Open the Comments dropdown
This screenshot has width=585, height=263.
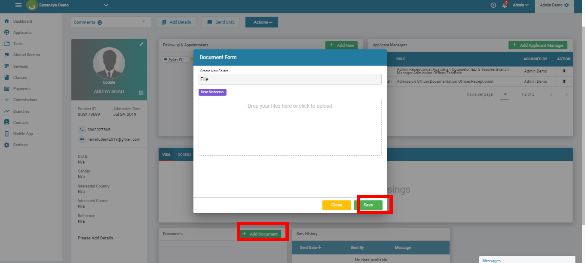(x=110, y=21)
